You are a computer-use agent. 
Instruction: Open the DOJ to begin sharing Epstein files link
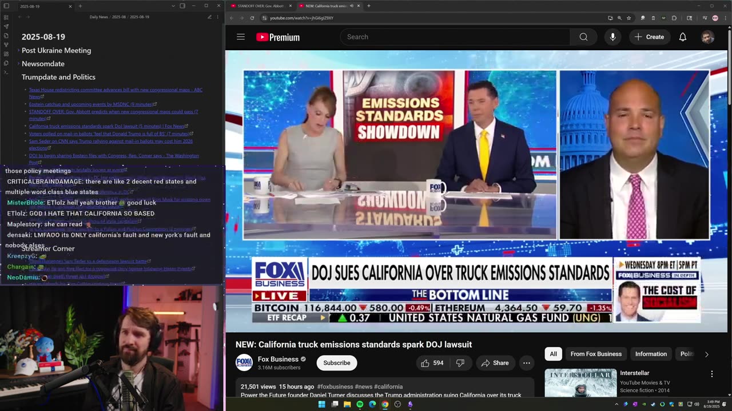(x=114, y=159)
